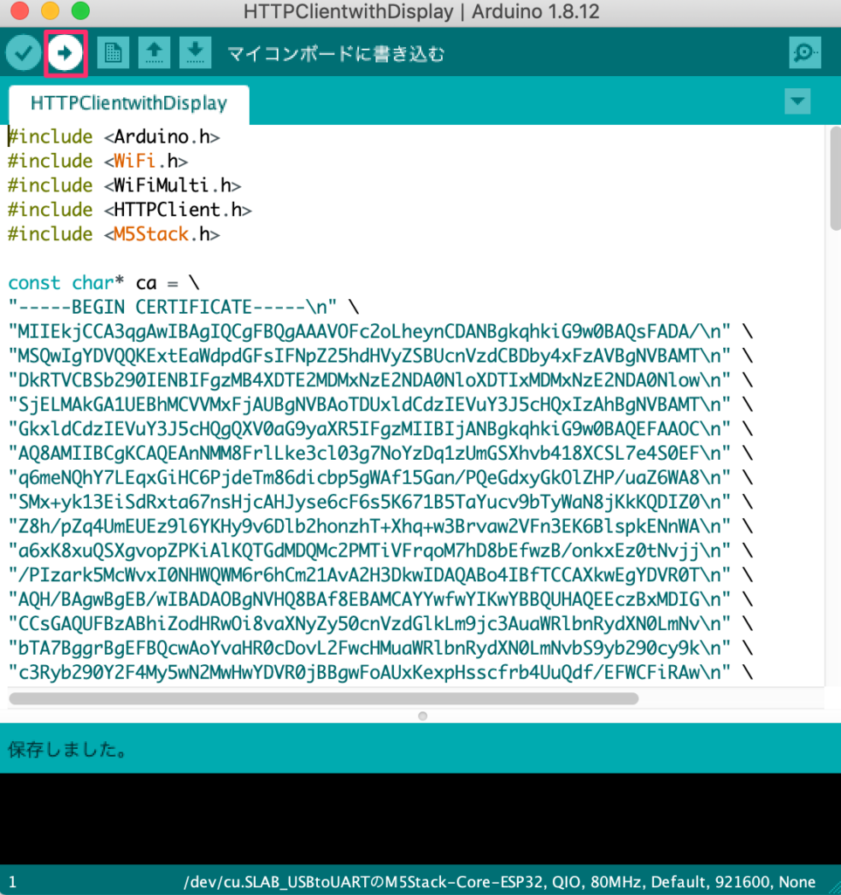Click the '#include <M5Stack.h>' line
The width and height of the screenshot is (841, 895).
coord(114,234)
